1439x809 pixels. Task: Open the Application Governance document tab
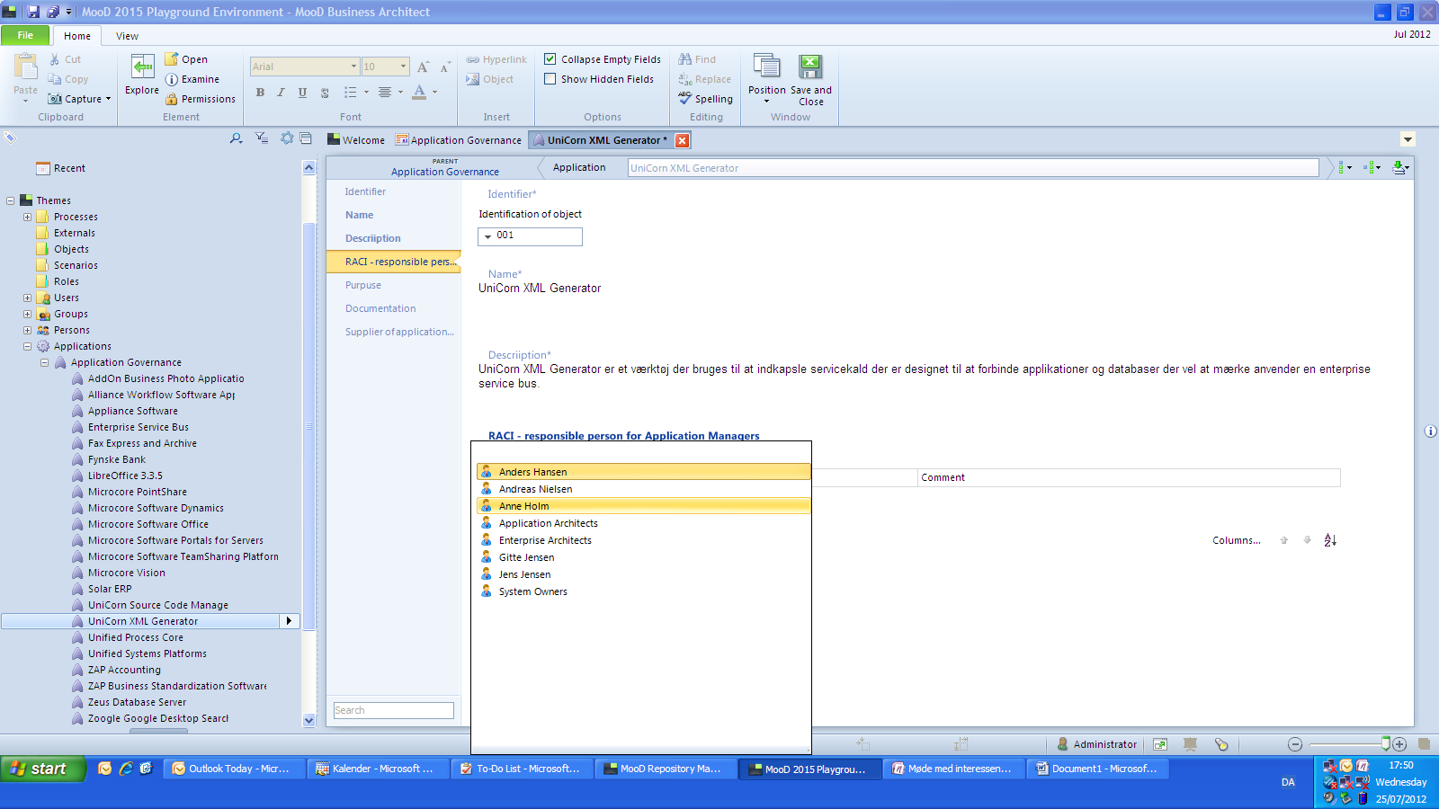[459, 140]
